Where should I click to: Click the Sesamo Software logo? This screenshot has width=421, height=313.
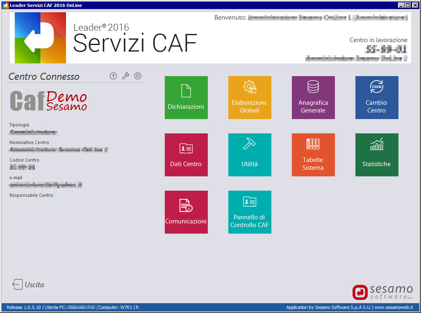[382, 292]
